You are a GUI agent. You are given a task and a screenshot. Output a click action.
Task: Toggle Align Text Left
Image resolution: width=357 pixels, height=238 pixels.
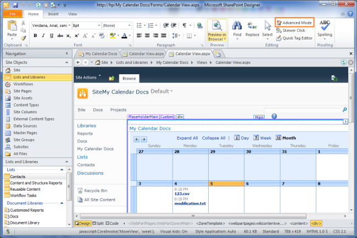pyautogui.click(x=139, y=36)
